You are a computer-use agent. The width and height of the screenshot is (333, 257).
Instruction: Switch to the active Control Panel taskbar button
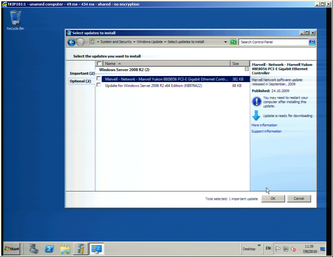96,249
